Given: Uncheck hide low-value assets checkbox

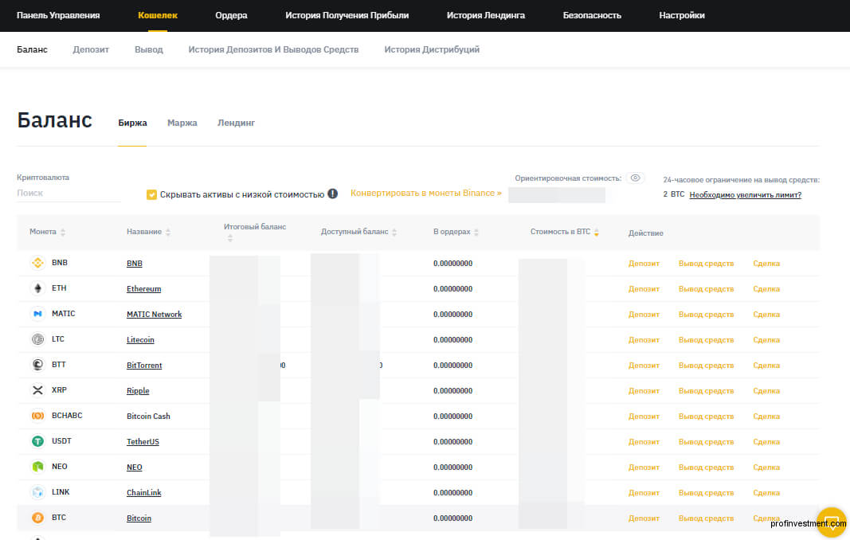Looking at the screenshot, I should (152, 194).
